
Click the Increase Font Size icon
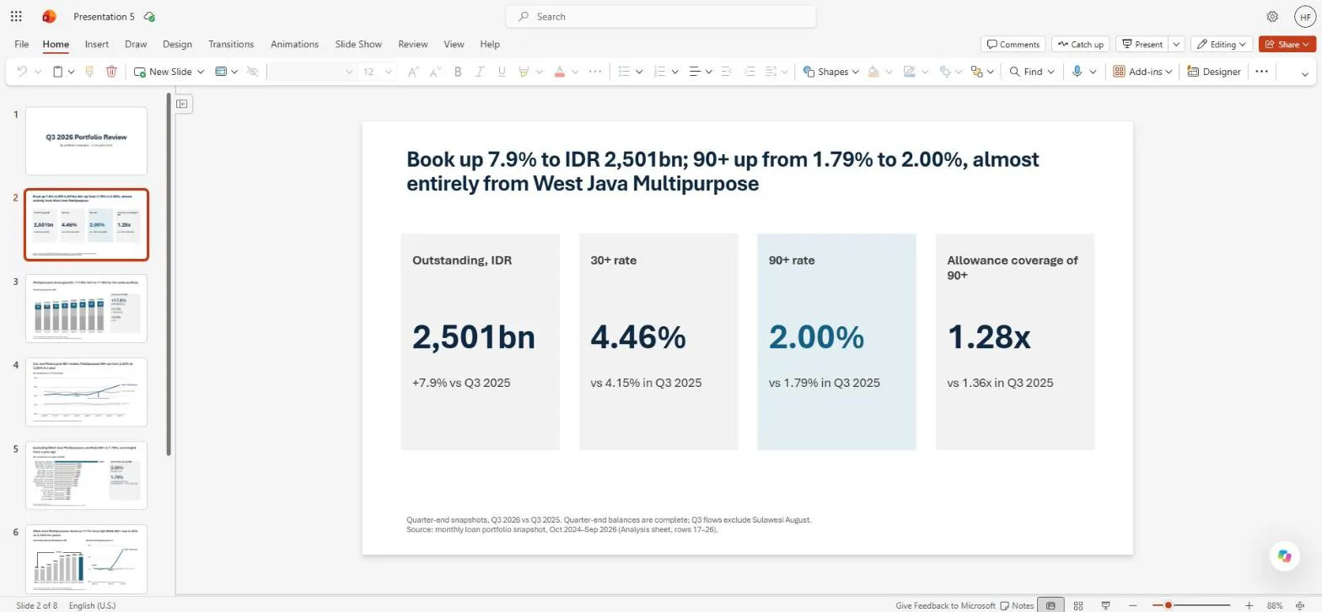(413, 72)
